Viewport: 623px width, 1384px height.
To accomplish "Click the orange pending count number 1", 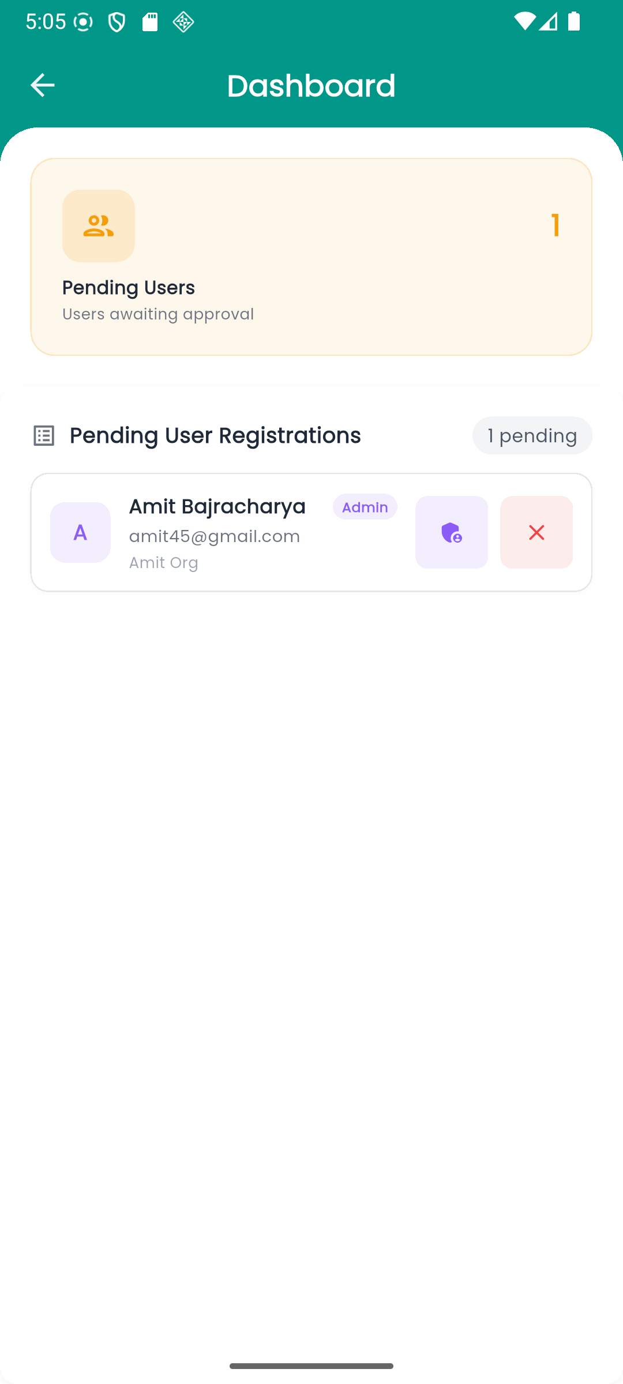I will (556, 225).
